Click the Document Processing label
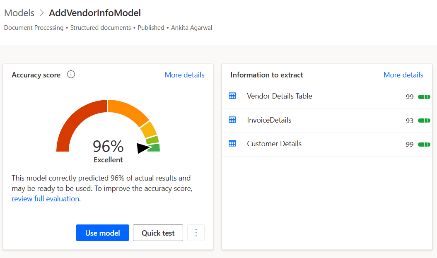This screenshot has height=258, width=437. [34, 28]
